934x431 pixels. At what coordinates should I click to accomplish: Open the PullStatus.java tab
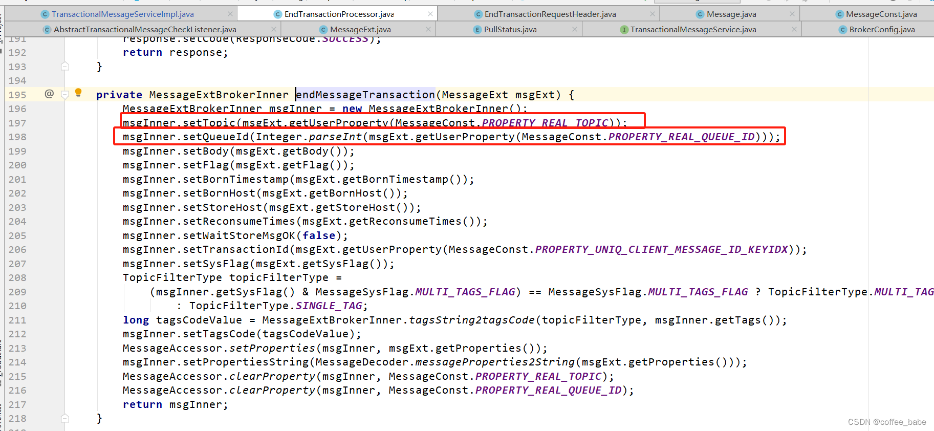[510, 30]
